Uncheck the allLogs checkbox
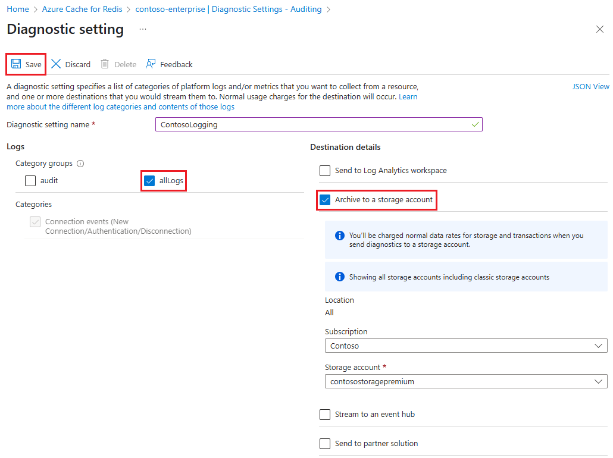Screen dimensions: 613x458 tap(149, 180)
